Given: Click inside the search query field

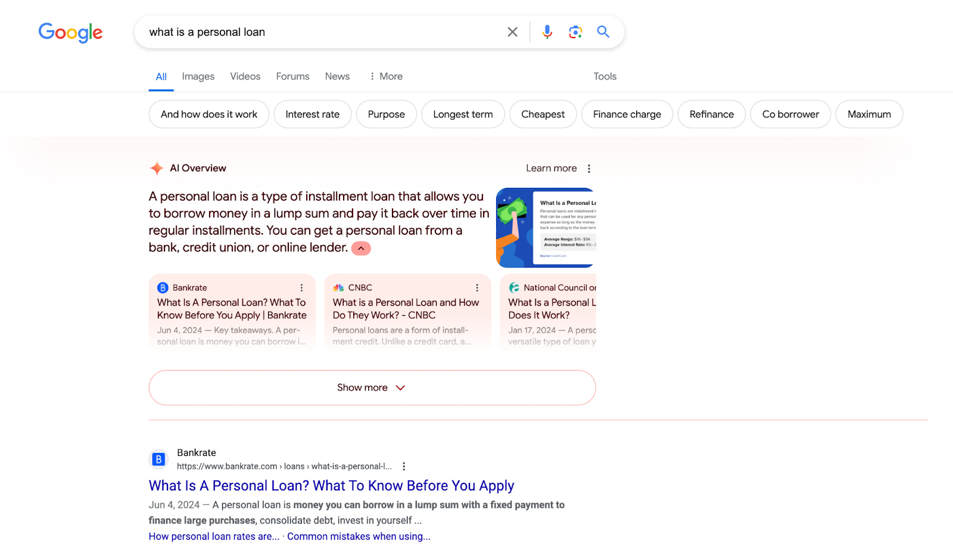Looking at the screenshot, I should pos(322,32).
